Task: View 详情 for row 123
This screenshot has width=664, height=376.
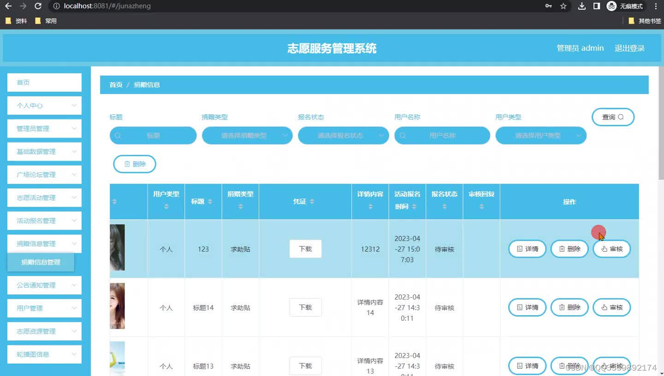Action: pos(528,249)
